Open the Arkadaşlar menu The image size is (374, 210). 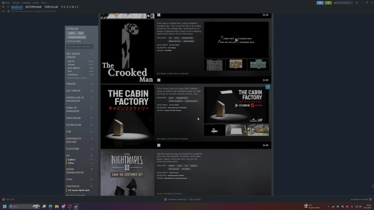[26, 3]
